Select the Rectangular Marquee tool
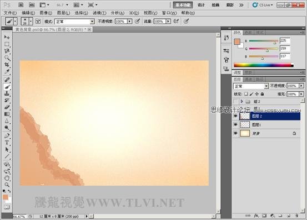Viewport: 307px width, 220px height. click(x=7, y=44)
